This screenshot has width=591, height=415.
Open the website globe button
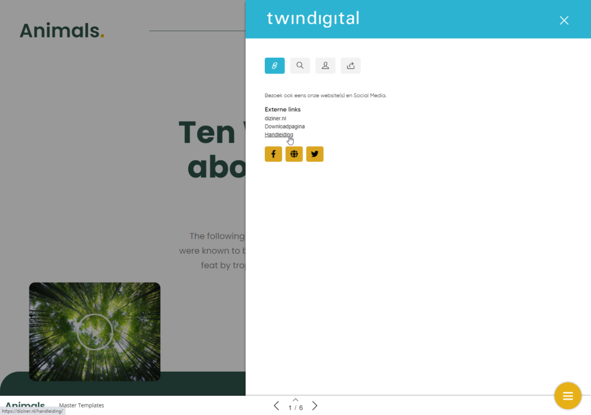(294, 154)
